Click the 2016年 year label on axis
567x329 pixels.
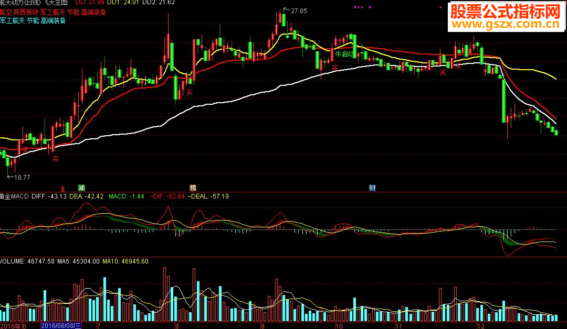[x=10, y=326]
